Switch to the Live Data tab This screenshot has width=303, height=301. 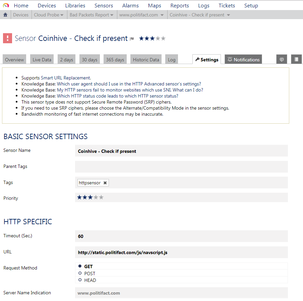point(42,59)
